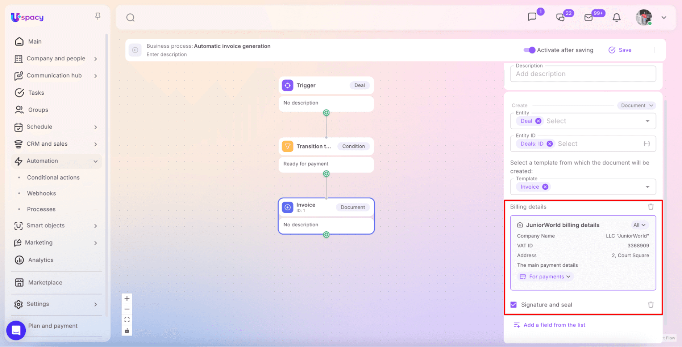Collapse the Automation section
The height and width of the screenshot is (347, 682).
pos(96,161)
